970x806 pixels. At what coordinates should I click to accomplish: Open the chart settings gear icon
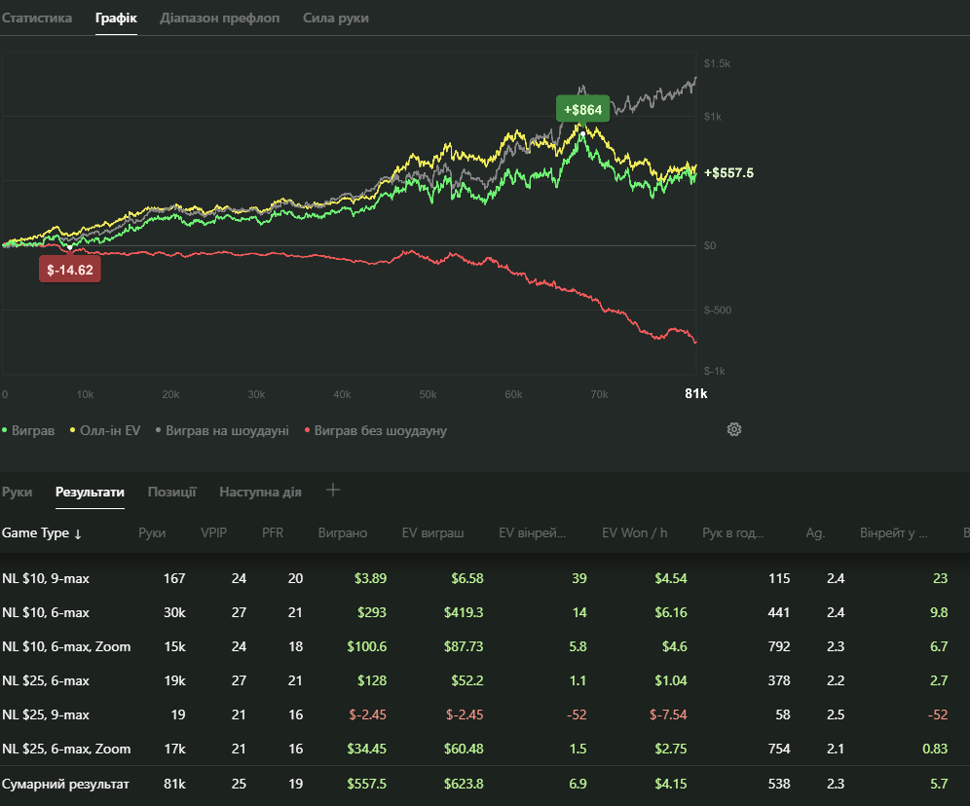click(734, 429)
